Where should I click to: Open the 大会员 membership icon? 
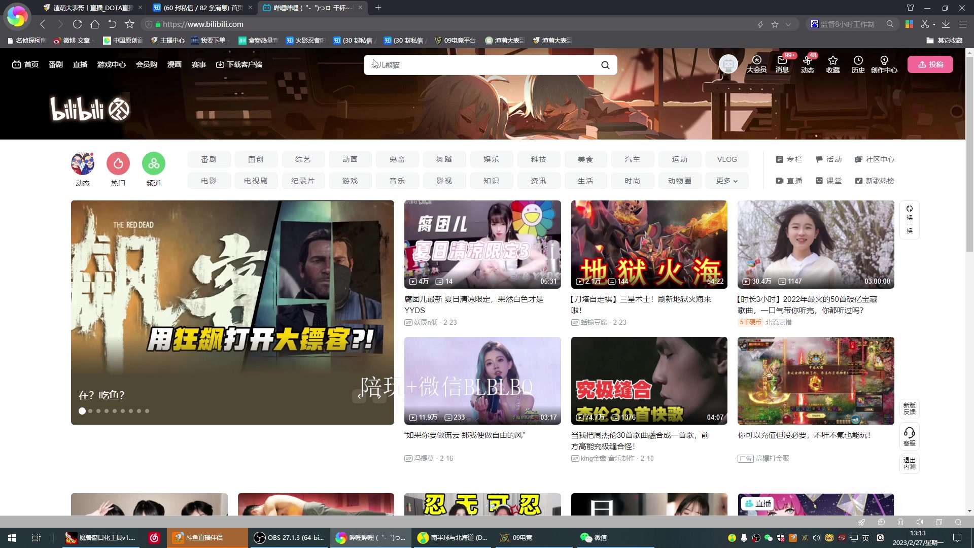(756, 64)
